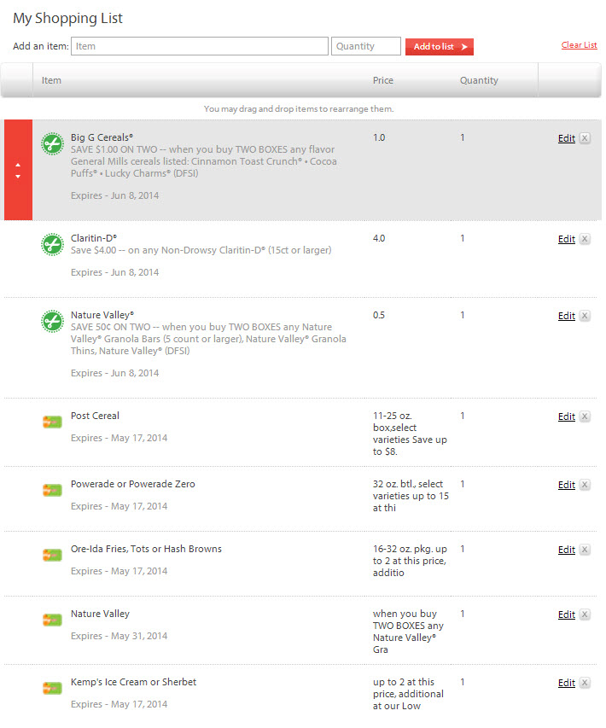This screenshot has height=728, width=606.
Task: Clear the entire shopping list
Action: (x=579, y=45)
